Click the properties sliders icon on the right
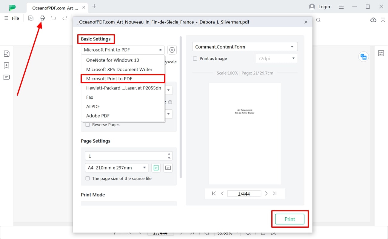Viewport: 388px width, 239px height. [x=381, y=54]
